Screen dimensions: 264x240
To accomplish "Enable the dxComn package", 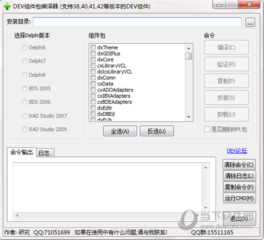I will pyautogui.click(x=93, y=77).
